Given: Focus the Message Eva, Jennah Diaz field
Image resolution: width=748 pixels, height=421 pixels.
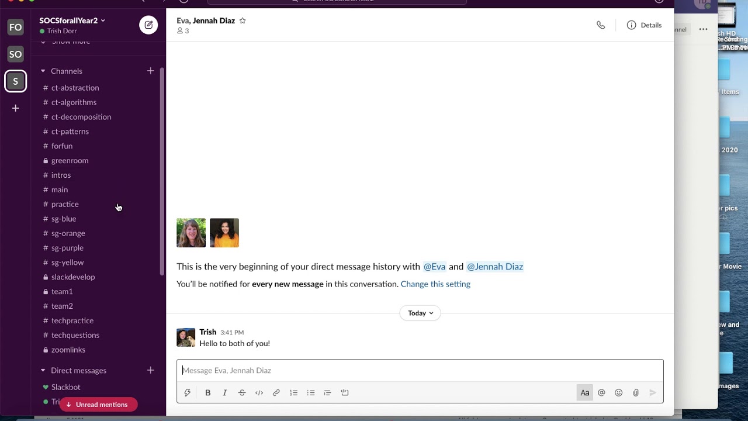Looking at the screenshot, I should coord(420,371).
